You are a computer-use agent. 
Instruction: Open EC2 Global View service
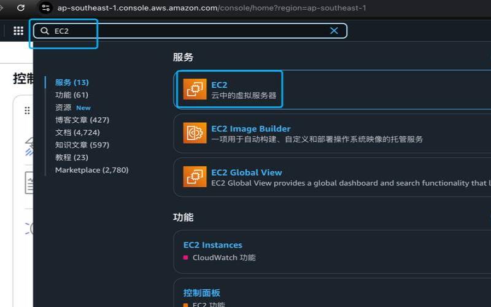[x=247, y=173]
